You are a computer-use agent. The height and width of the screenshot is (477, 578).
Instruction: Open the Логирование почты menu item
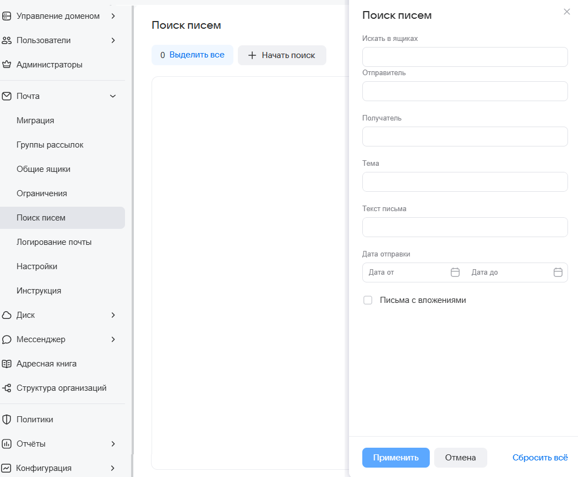(x=54, y=242)
